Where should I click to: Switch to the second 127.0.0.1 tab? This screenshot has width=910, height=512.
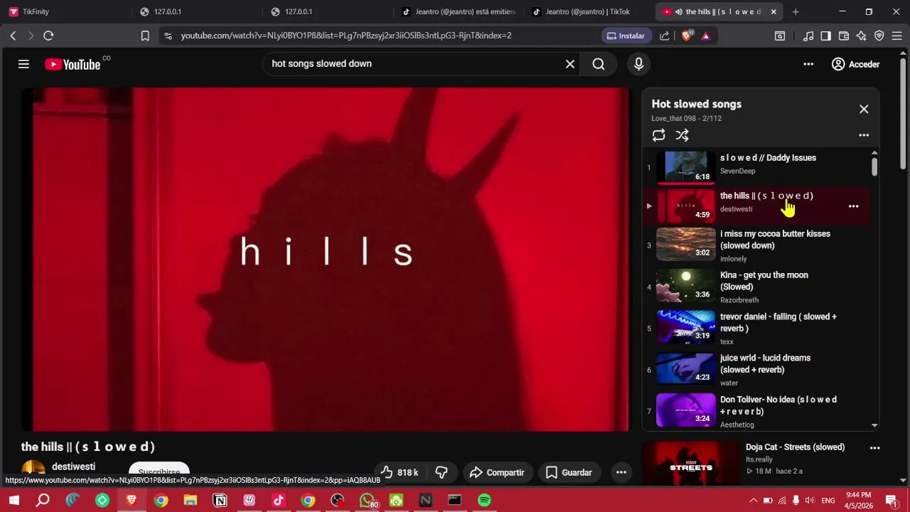tap(328, 11)
